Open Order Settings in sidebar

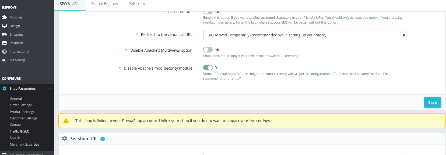point(21,105)
